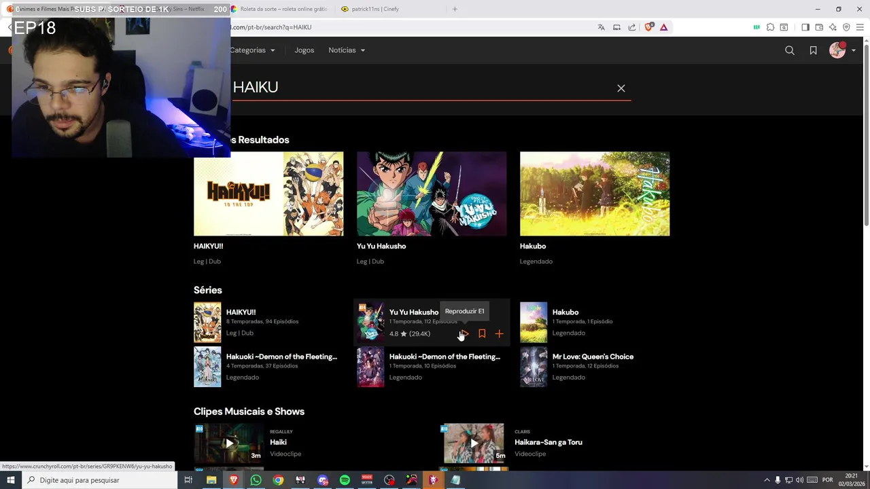
Task: Open WhatsApp from the taskbar
Action: [256, 480]
